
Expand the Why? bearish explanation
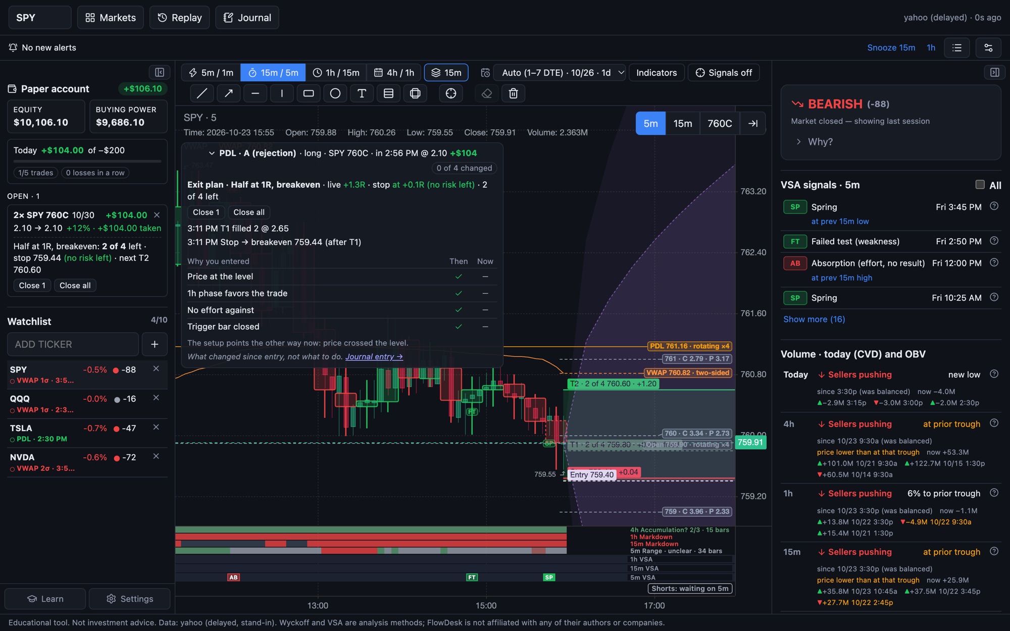pos(814,142)
